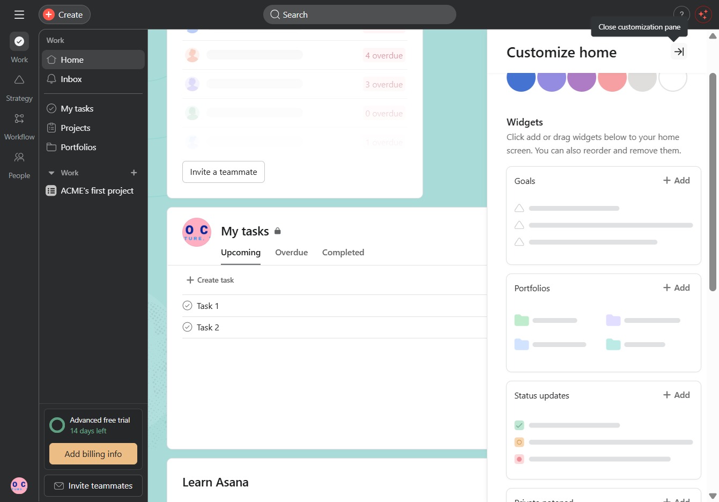The width and height of the screenshot is (719, 502).
Task: Switch to the Completed tab
Action: (343, 253)
